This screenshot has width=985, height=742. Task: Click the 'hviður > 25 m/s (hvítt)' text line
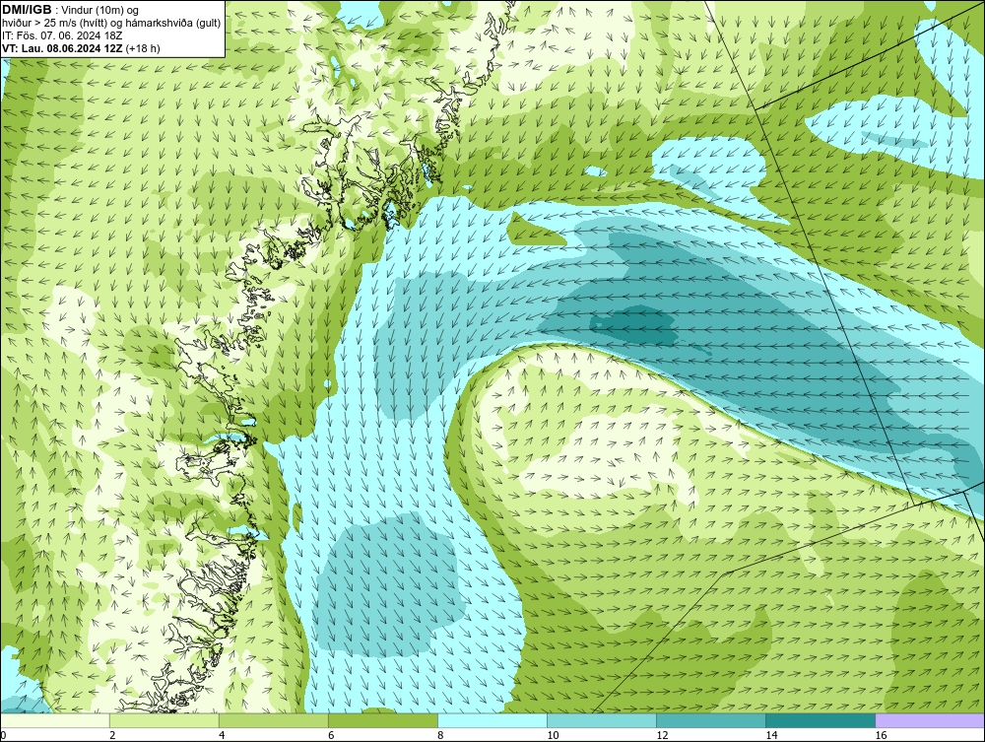point(111,23)
